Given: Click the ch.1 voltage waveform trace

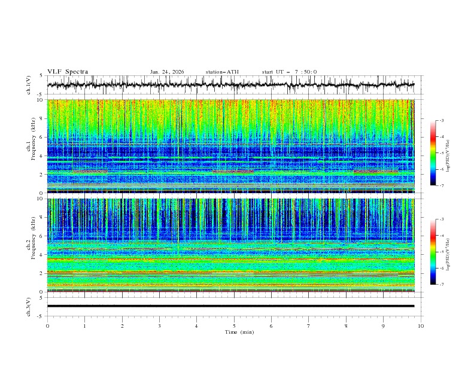Looking at the screenshot, I should click(230, 85).
